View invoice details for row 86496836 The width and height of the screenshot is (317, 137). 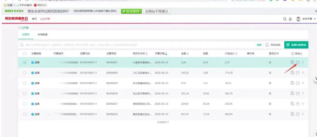(292, 114)
